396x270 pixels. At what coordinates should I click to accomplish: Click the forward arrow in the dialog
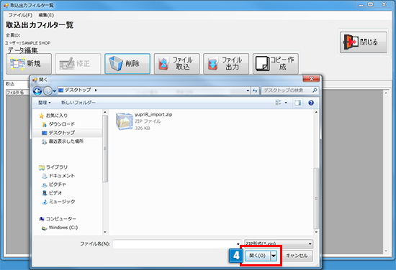point(48,90)
